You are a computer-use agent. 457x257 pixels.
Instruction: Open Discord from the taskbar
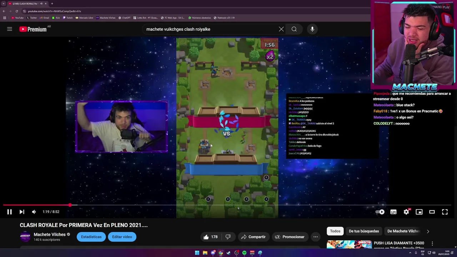point(213,253)
